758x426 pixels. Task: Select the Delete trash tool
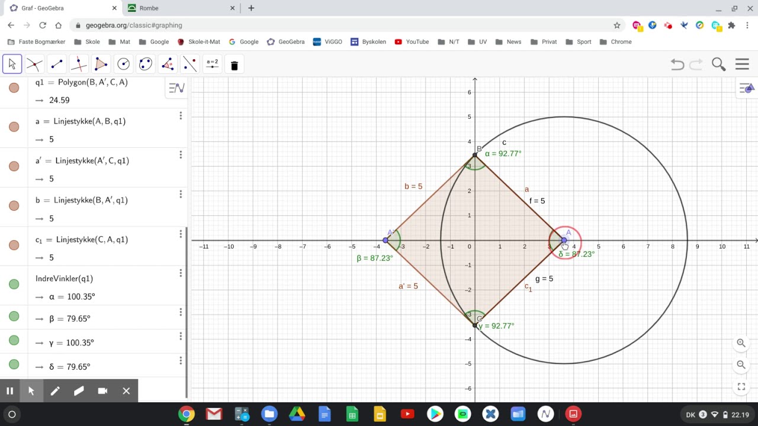coord(234,65)
